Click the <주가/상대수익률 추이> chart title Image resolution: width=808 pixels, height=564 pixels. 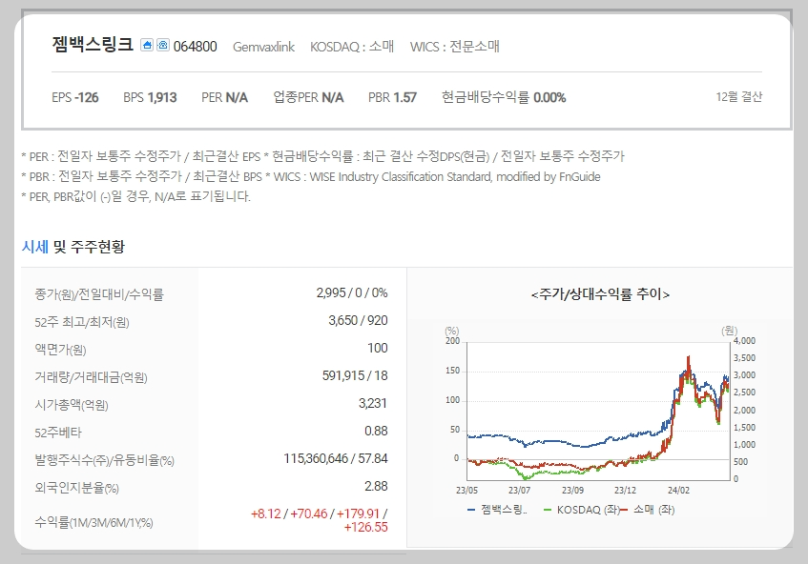click(600, 294)
